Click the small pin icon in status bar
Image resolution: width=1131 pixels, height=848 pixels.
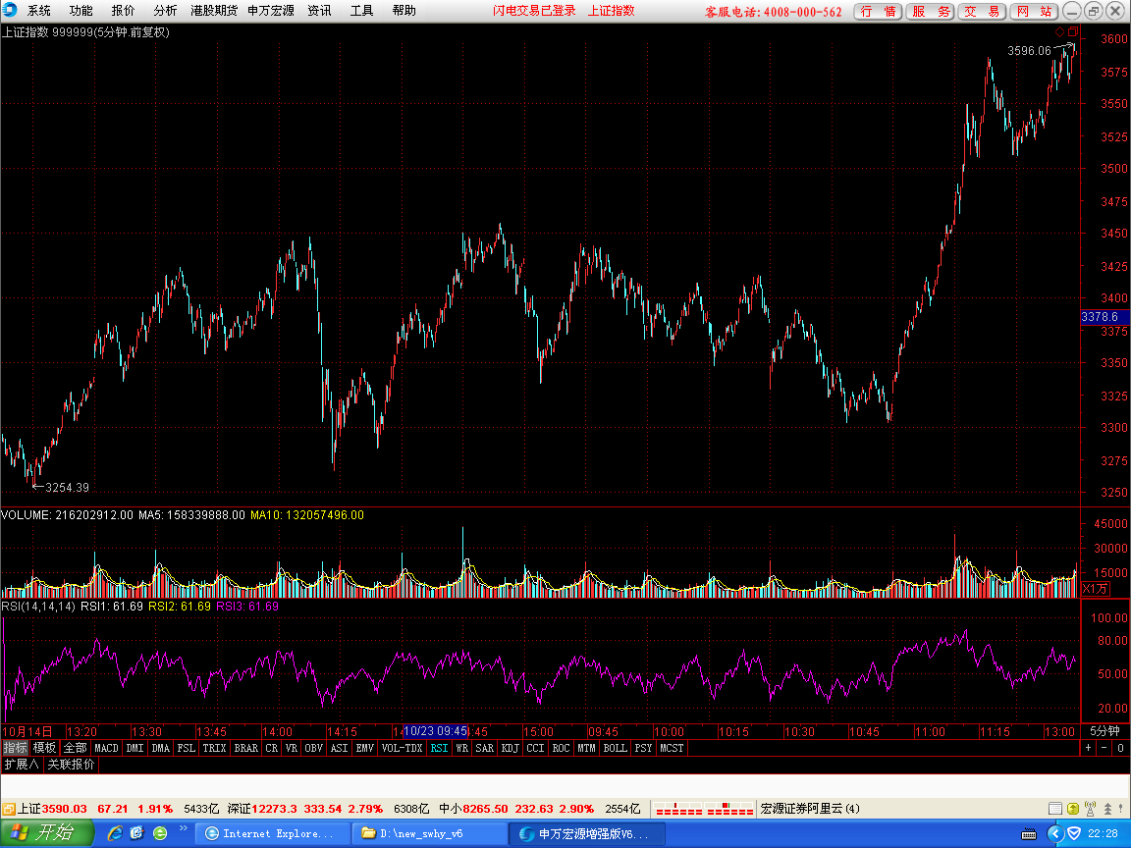(1122, 809)
